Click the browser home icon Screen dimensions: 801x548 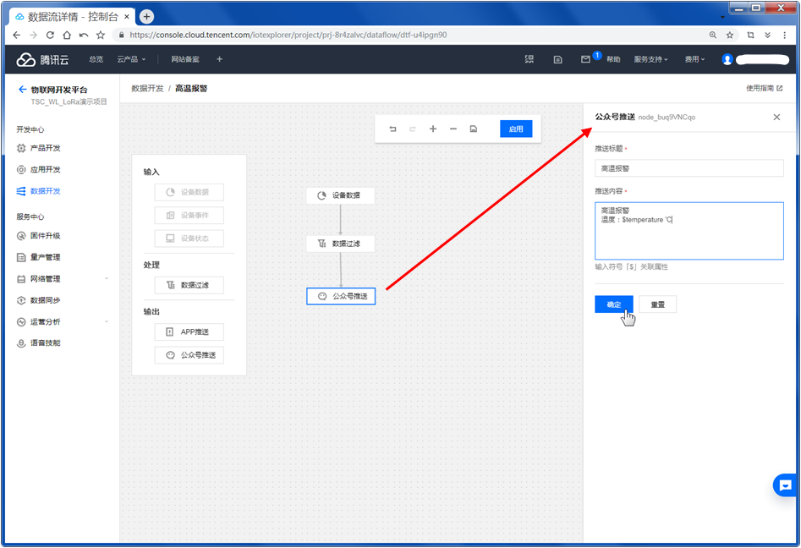(x=67, y=35)
